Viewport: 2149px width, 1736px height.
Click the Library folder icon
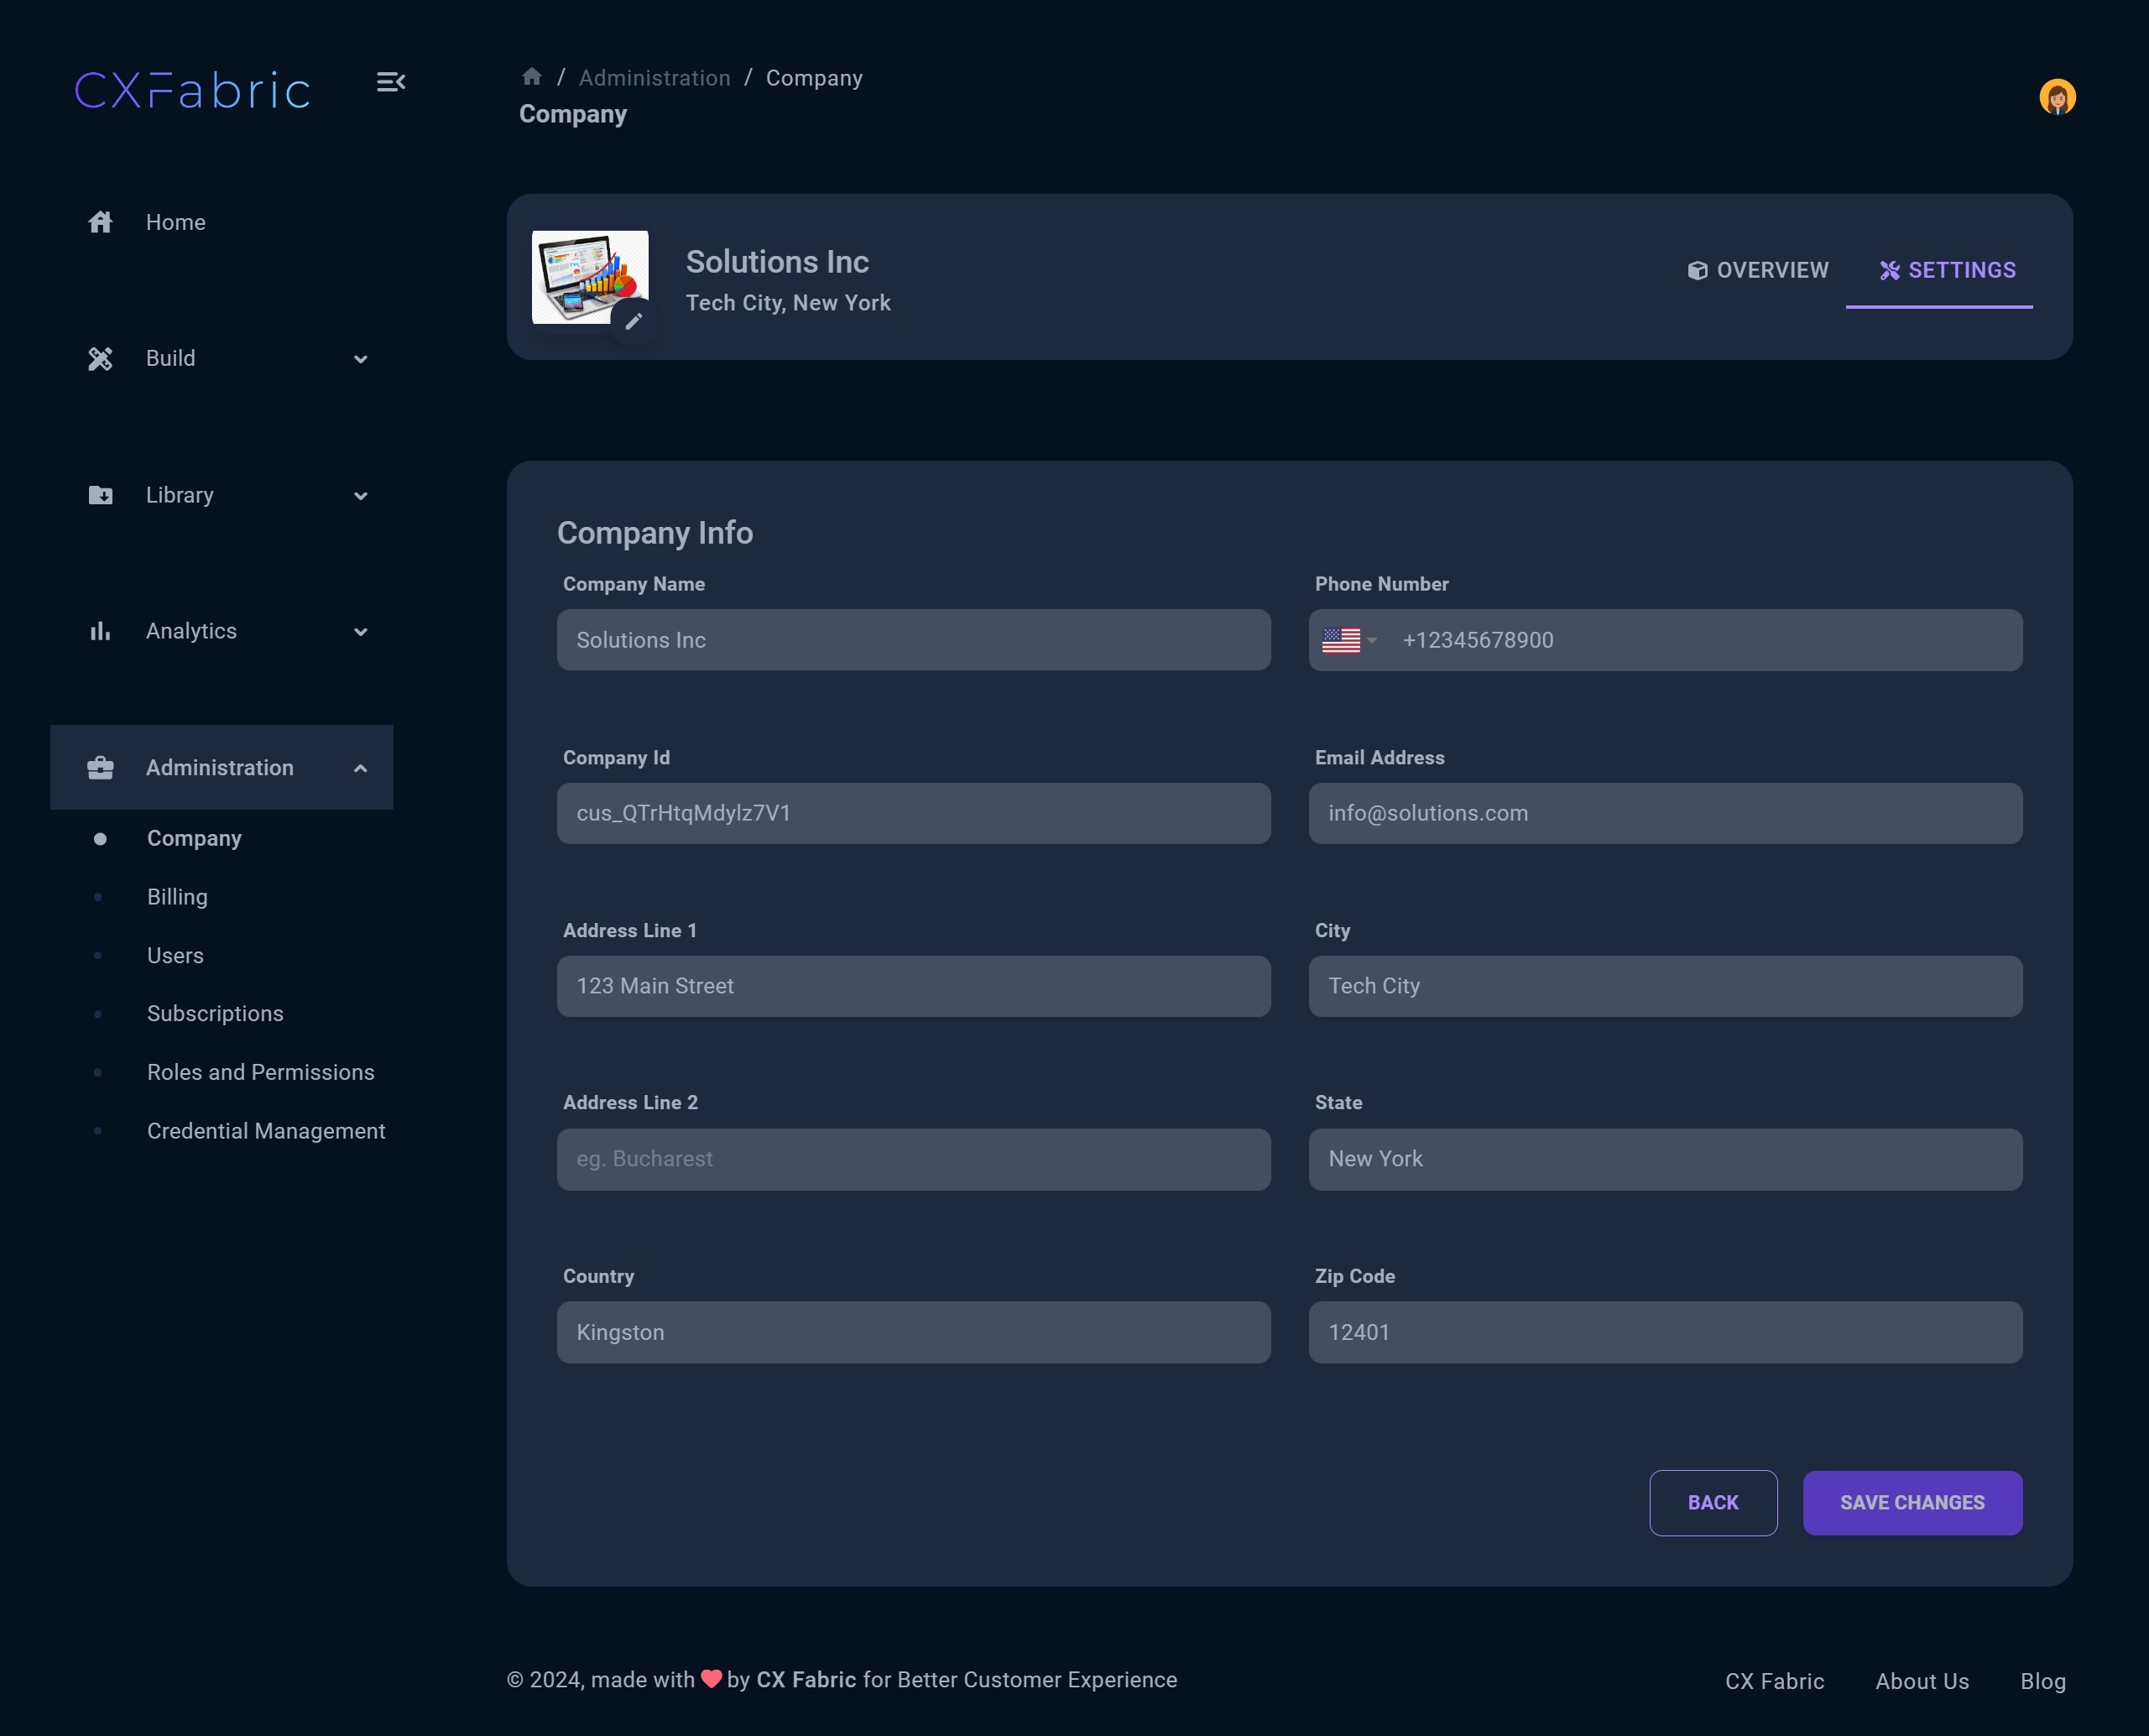[100, 495]
